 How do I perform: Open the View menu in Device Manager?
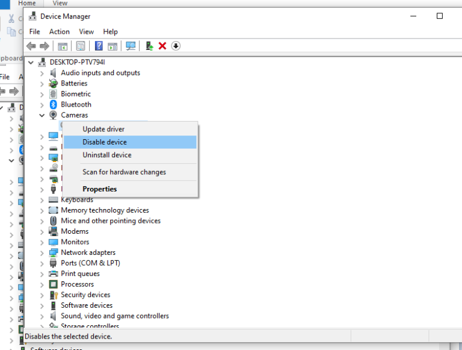(x=87, y=31)
